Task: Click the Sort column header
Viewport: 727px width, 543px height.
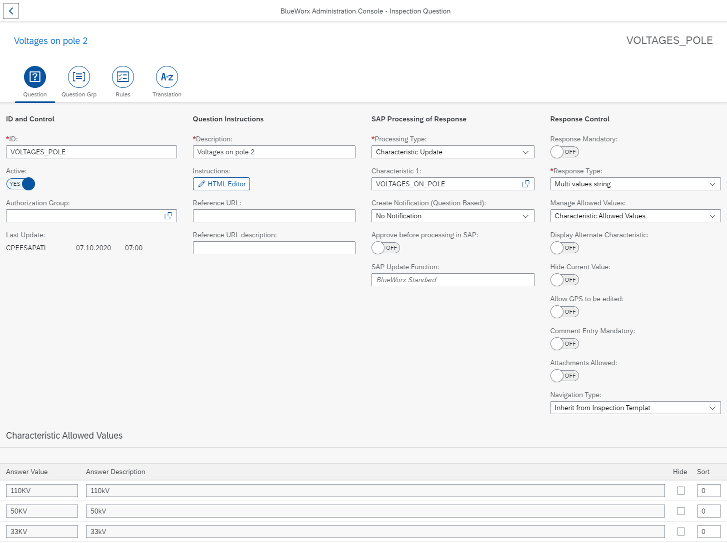Action: (703, 472)
